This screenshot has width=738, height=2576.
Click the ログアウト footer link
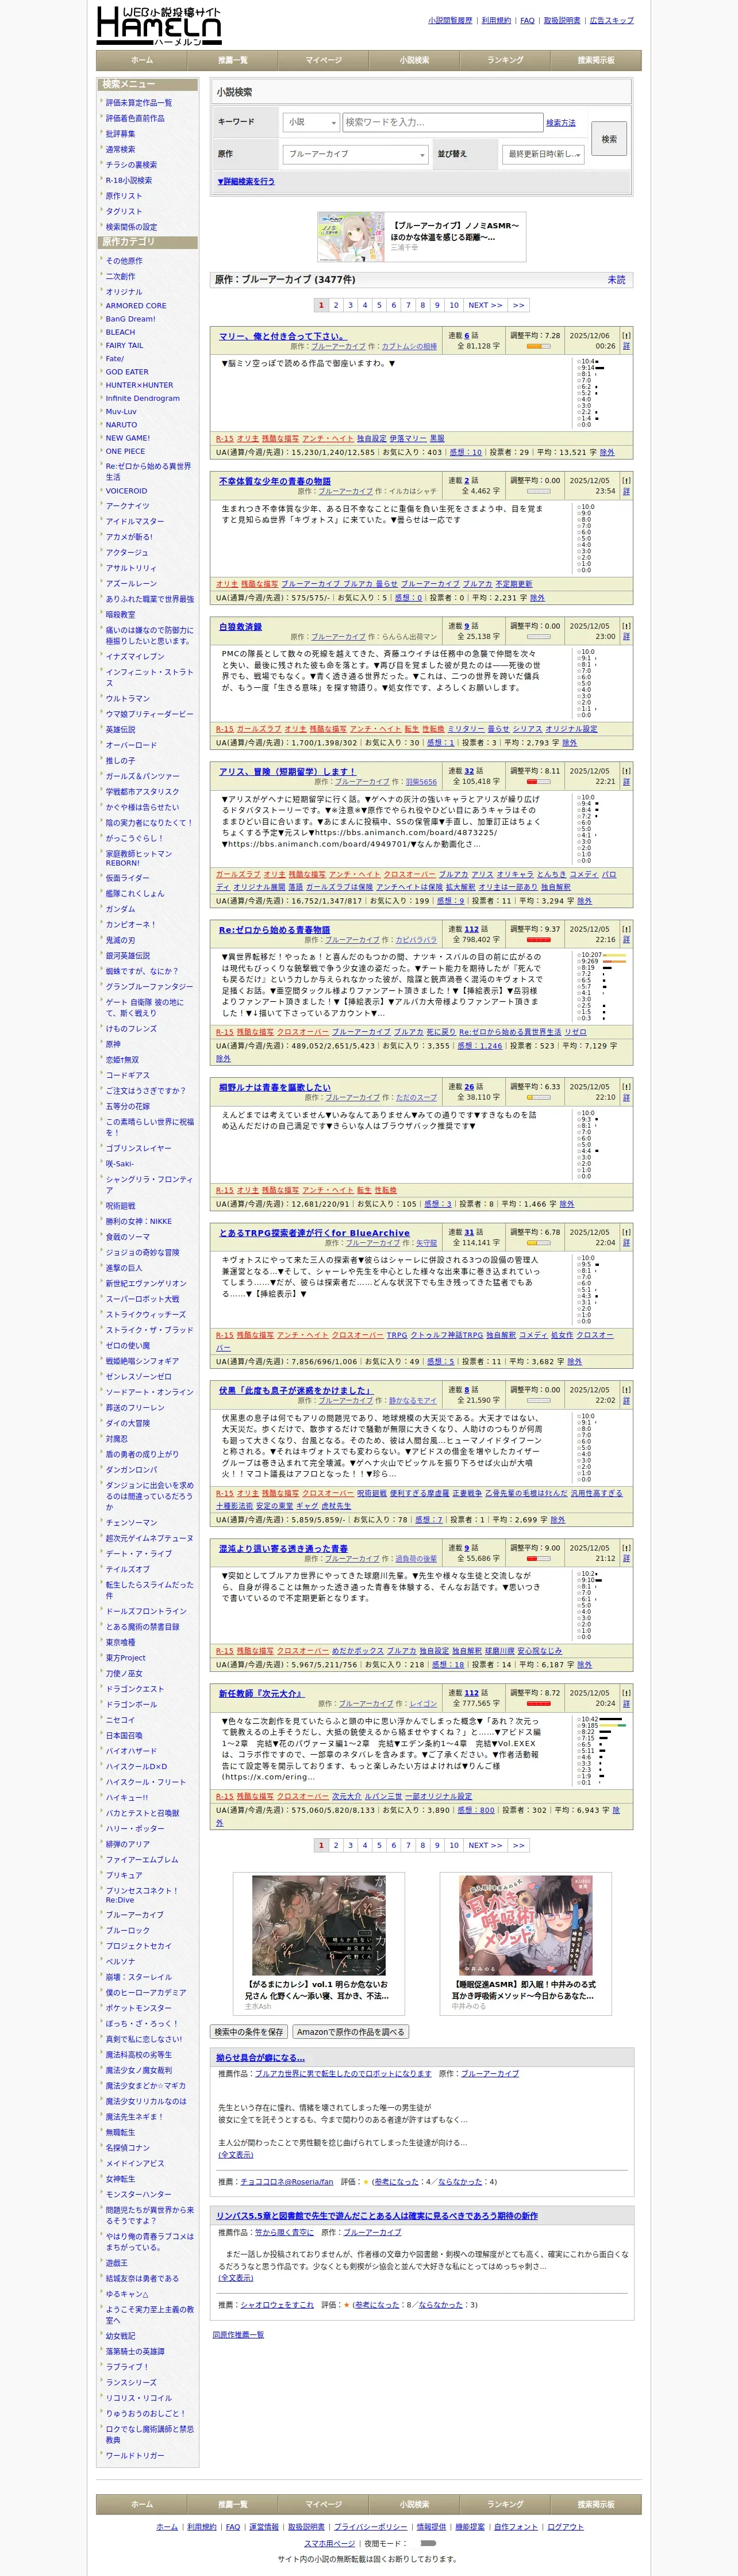tap(565, 2526)
